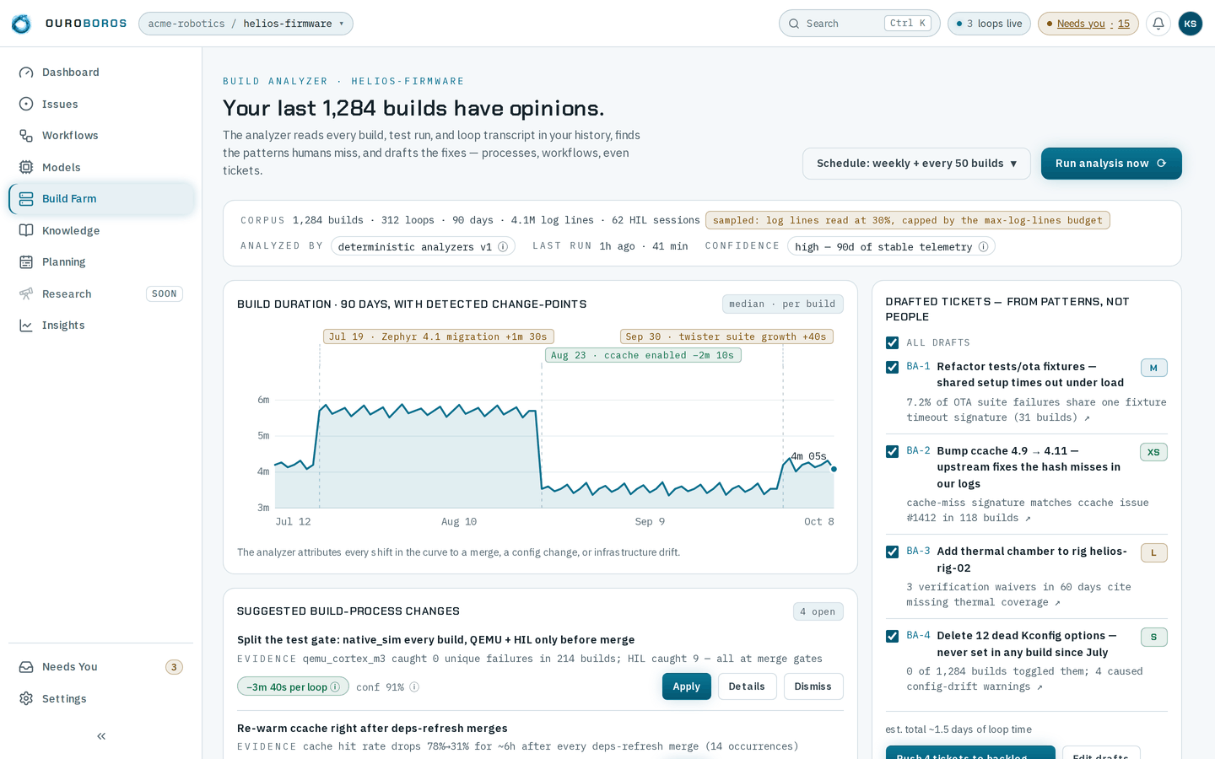
Task: Click the Workflows sidebar icon
Action: coord(26,136)
